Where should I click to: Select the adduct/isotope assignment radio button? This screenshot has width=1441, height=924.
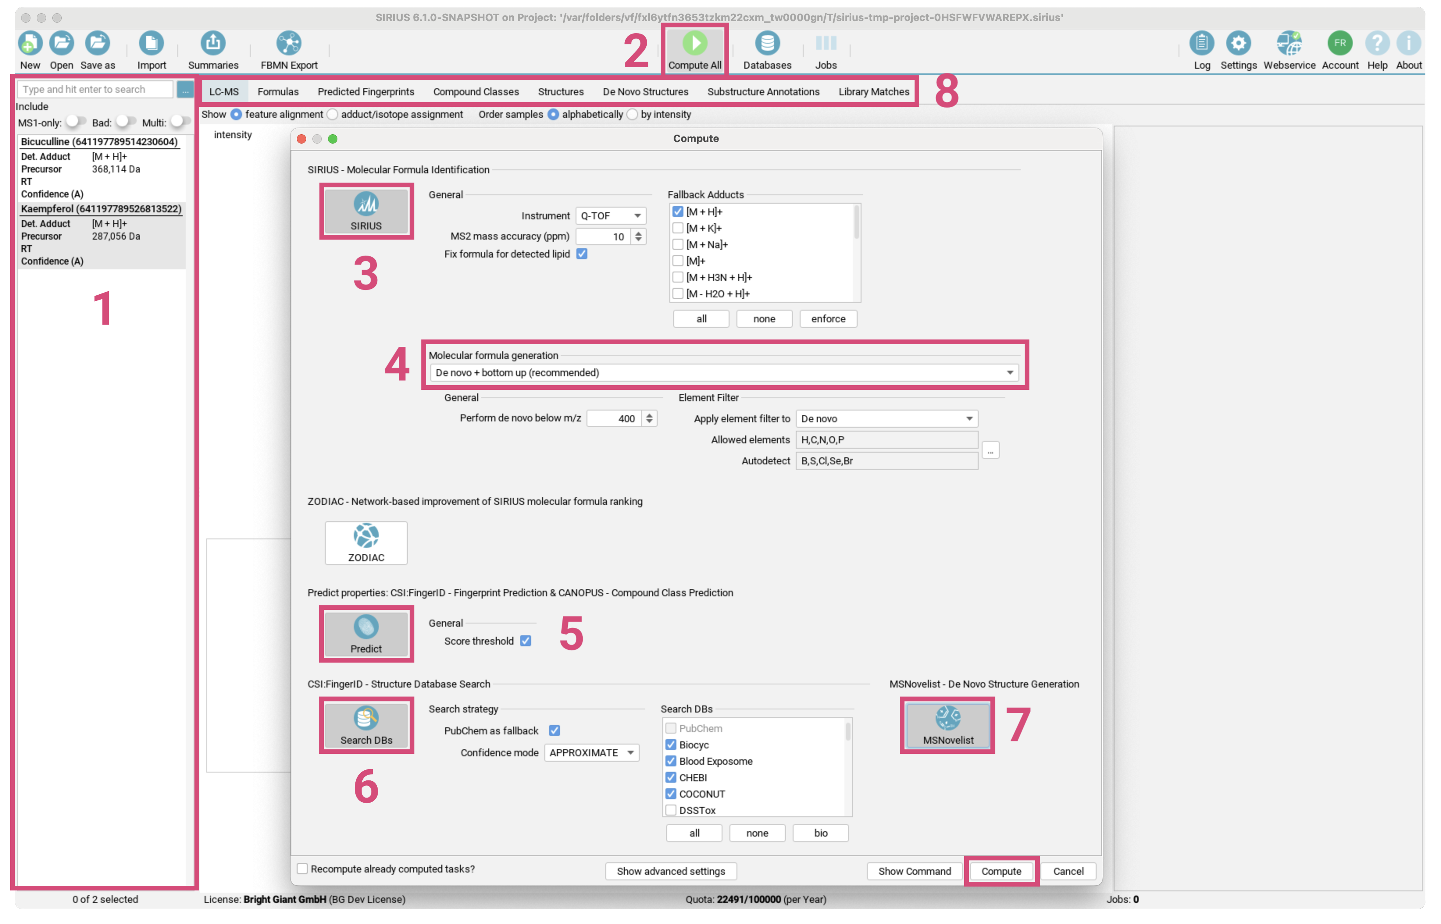333,115
